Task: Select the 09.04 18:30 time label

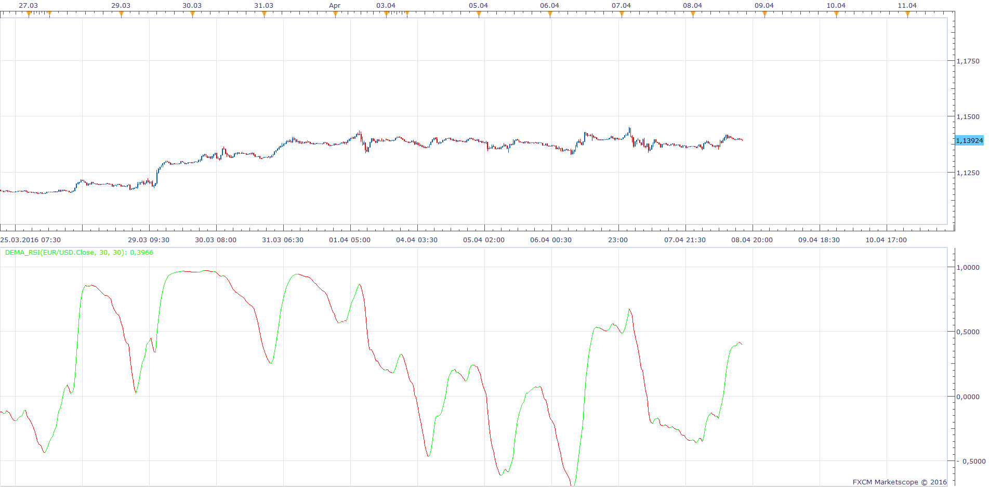Action: [819, 240]
